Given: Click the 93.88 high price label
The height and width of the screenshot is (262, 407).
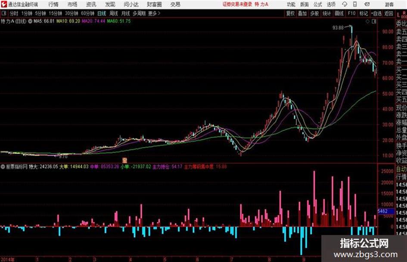Looking at the screenshot, I should click(x=338, y=28).
